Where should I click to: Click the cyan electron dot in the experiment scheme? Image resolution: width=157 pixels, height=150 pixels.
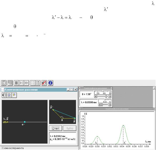(x=25, y=122)
